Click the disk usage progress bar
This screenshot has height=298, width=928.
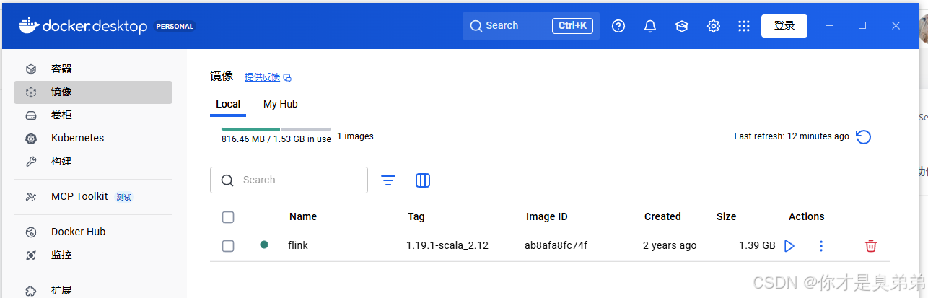point(276,129)
